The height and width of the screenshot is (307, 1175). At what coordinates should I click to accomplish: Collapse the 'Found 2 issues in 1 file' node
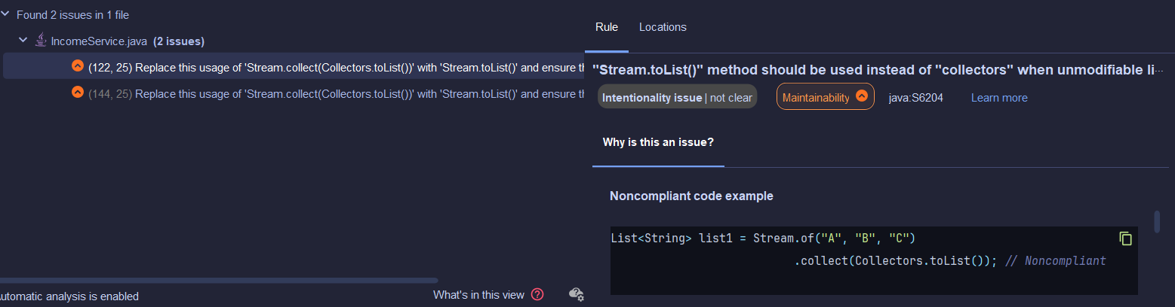click(5, 14)
